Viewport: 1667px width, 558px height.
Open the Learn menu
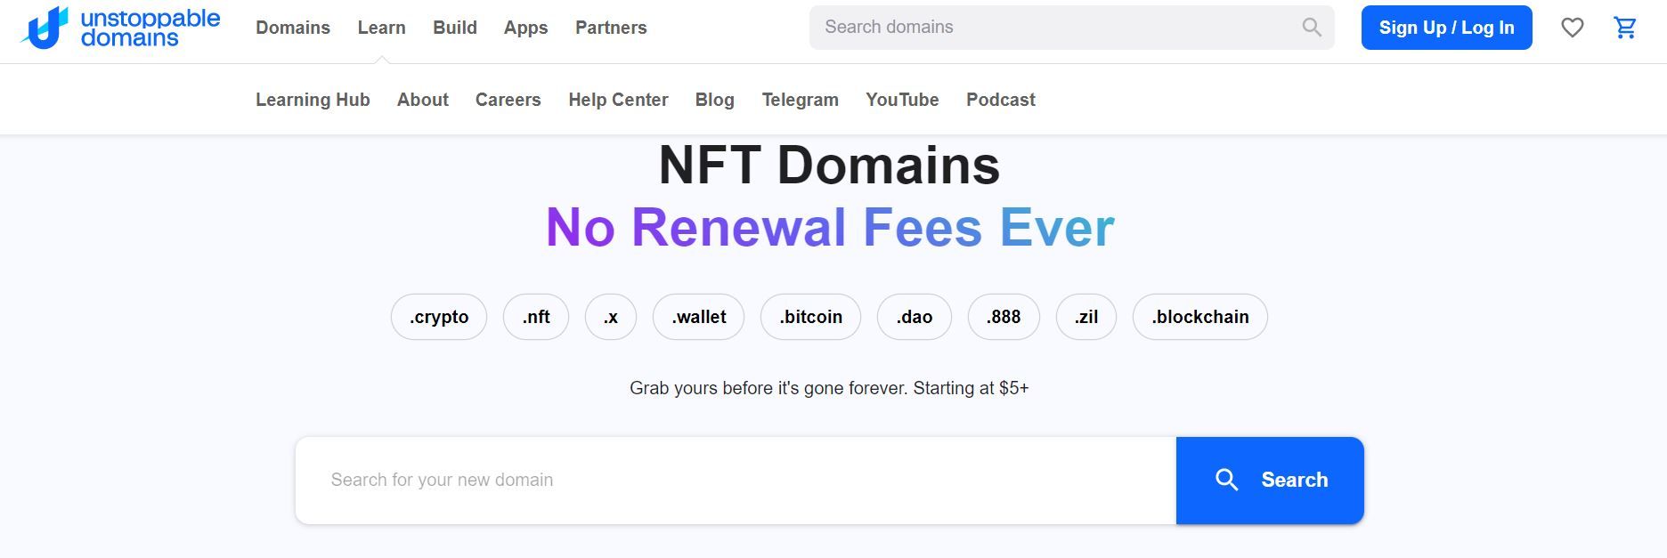[381, 28]
